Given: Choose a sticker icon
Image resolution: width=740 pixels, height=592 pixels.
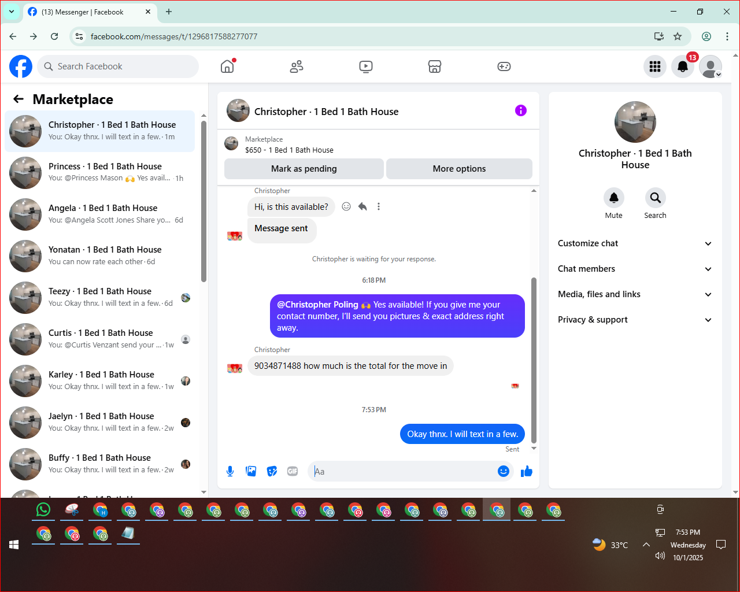Looking at the screenshot, I should coord(272,471).
